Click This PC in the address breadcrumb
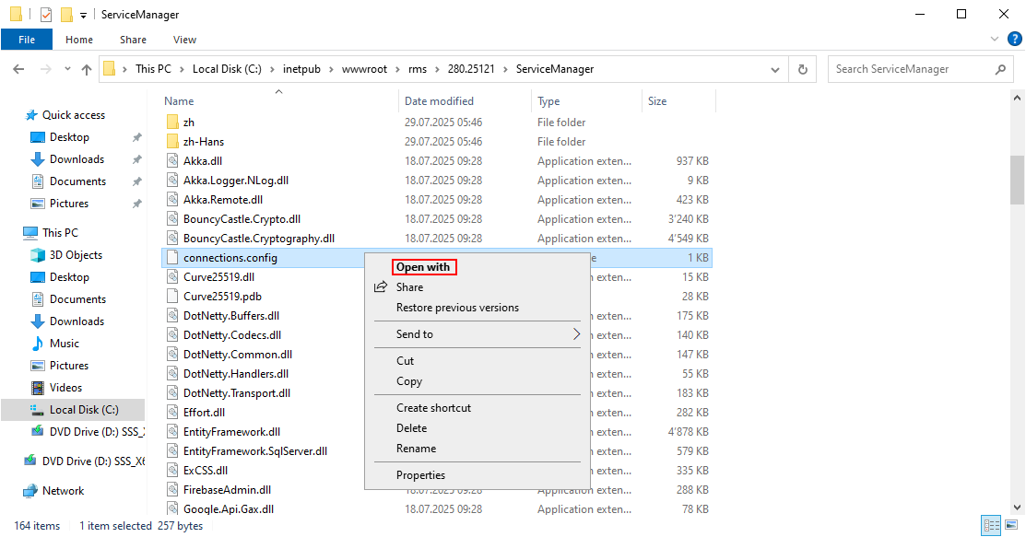This screenshot has height=537, width=1026. tap(153, 69)
